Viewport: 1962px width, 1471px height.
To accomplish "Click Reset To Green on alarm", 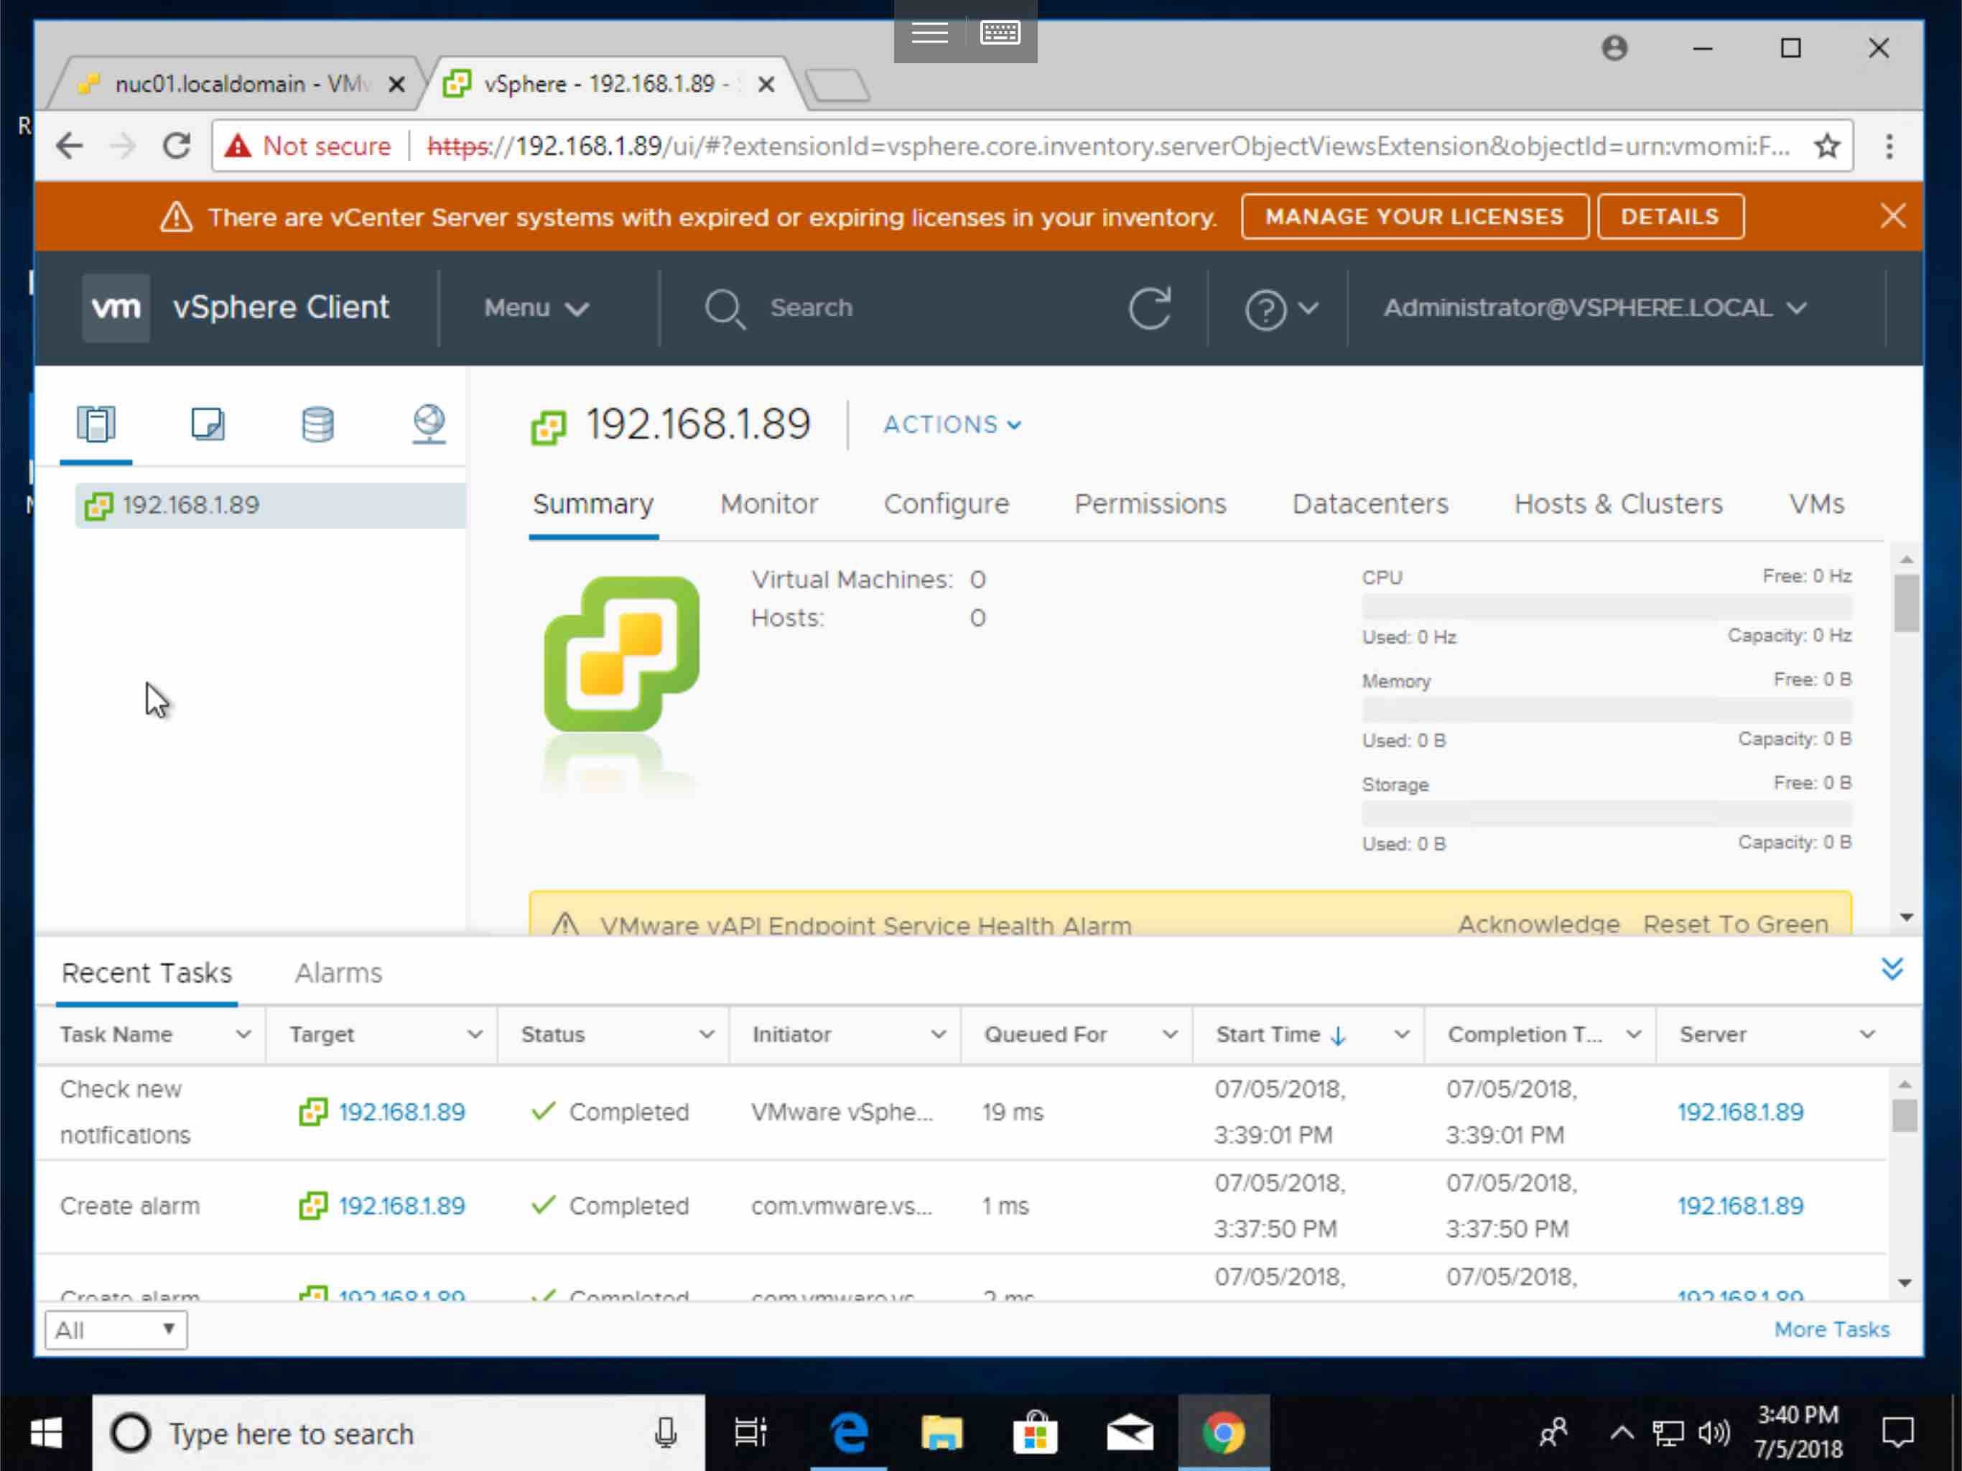I will 1735,924.
